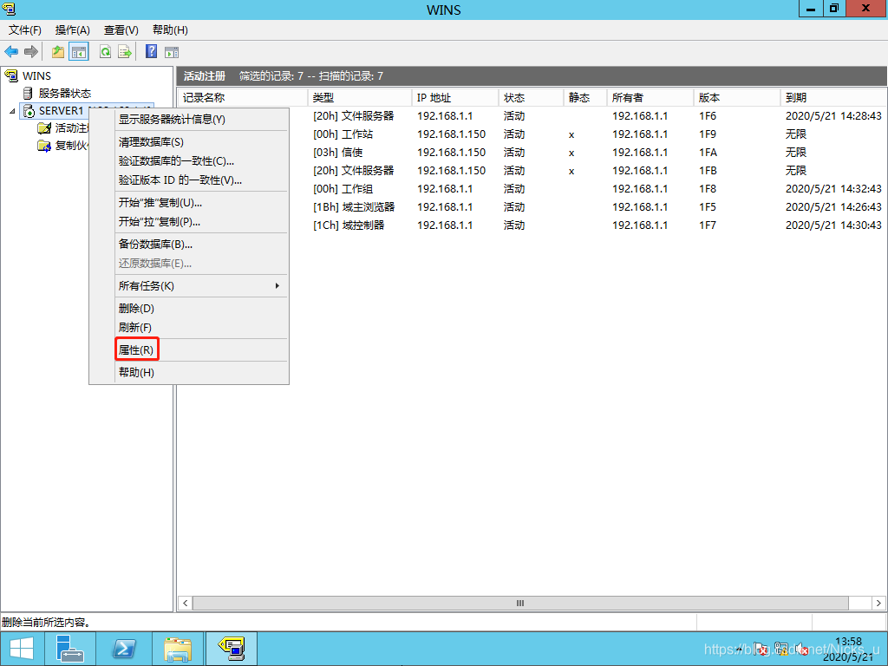This screenshot has width=888, height=666.
Task: Open the 查看(V) menu
Action: pyautogui.click(x=121, y=30)
